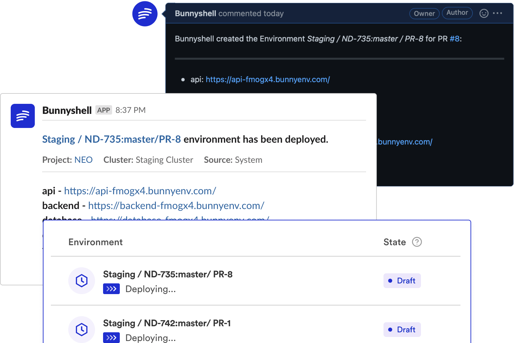Open backend-fmogx4 URL in Slack message
Image resolution: width=514 pixels, height=343 pixels.
point(176,206)
